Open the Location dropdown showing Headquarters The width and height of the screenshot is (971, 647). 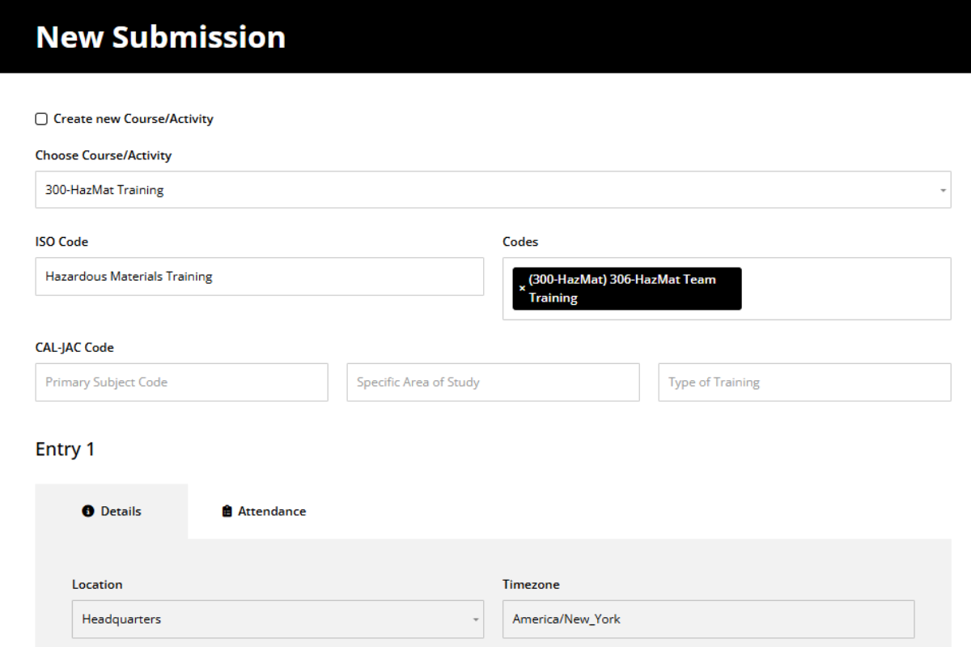tap(278, 619)
